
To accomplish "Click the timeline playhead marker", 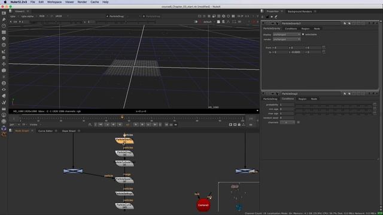I will [x=122, y=118].
